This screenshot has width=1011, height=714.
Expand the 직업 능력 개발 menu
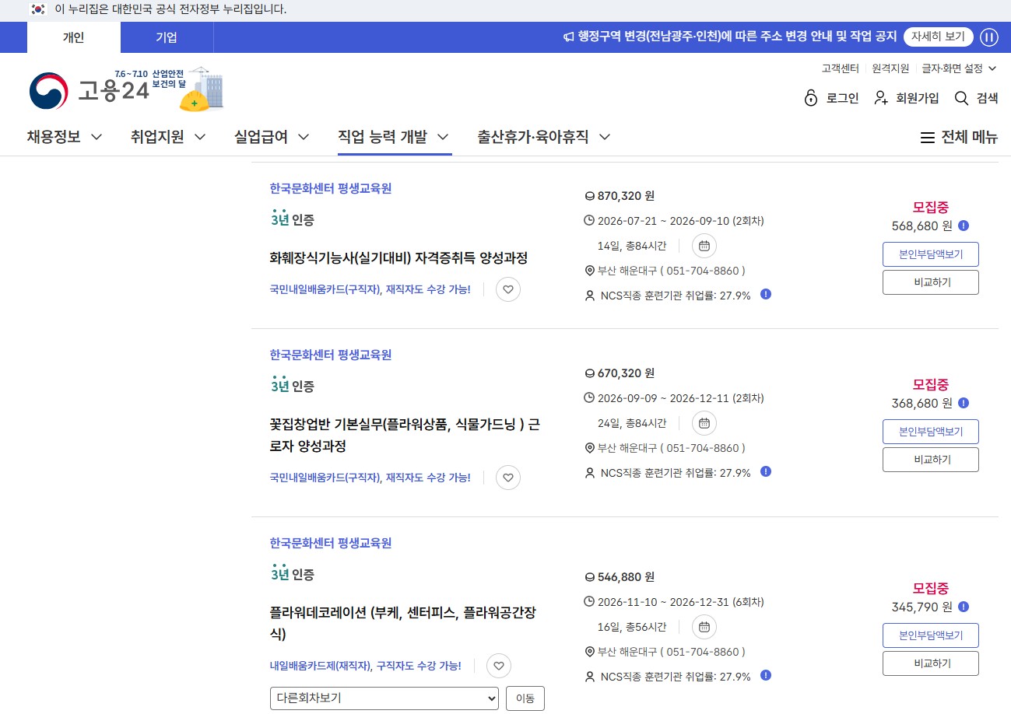pos(394,137)
